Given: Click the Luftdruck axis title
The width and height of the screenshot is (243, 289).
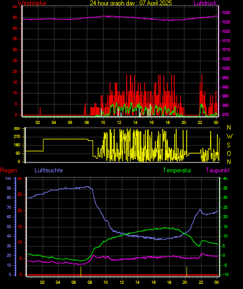Looking at the screenshot, I should click(205, 3).
